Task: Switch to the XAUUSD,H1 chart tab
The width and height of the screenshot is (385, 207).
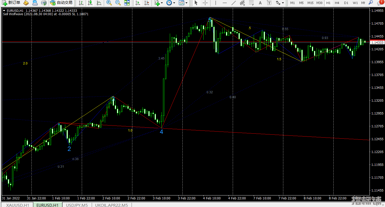Action: coord(18,205)
